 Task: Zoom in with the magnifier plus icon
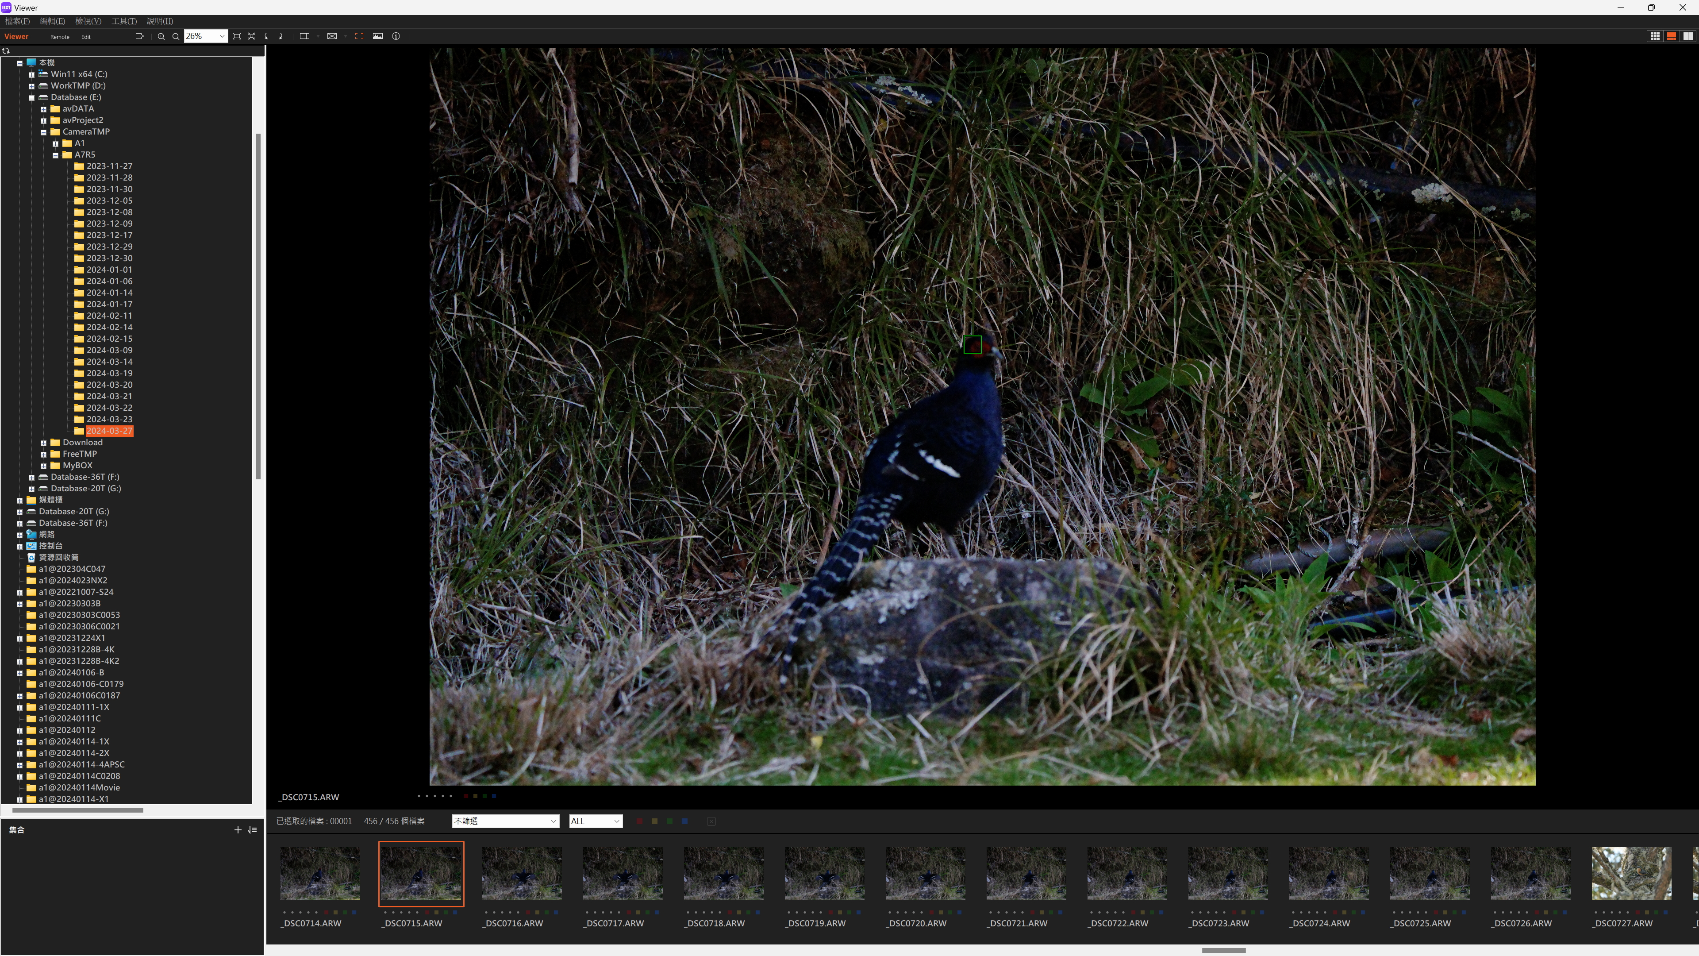coord(161,36)
